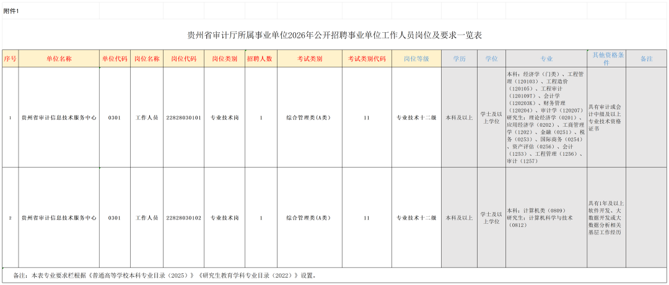This screenshot has height=285, width=669.
Task: Select the 其他资格条件 header cell
Action: click(x=606, y=59)
